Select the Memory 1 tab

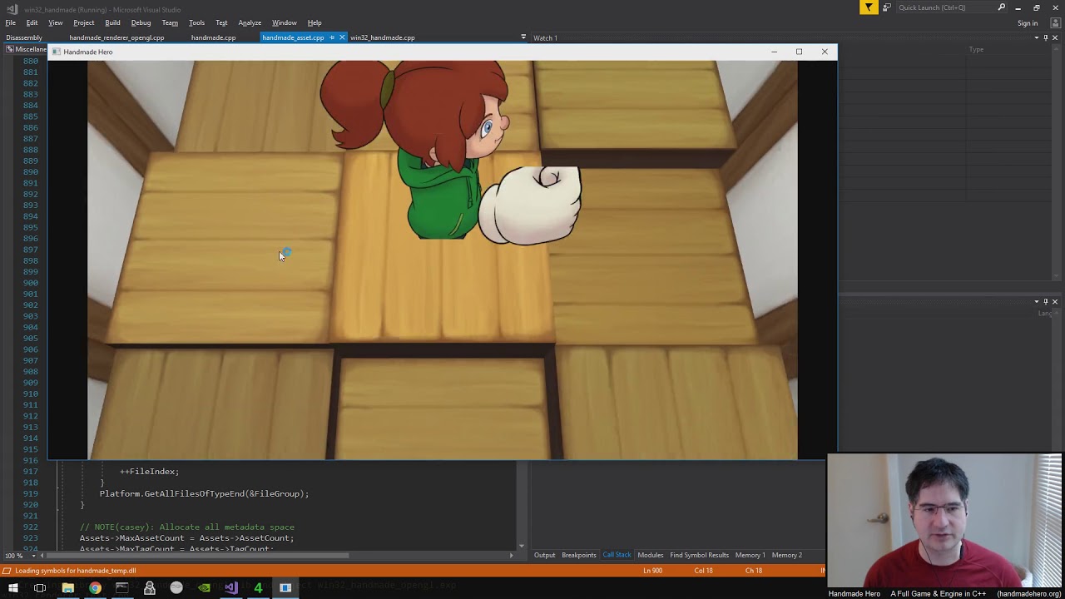750,555
